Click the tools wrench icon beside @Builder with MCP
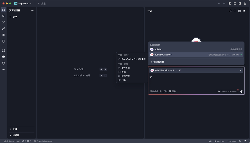Image resolution: width=250 pixels, height=143 pixels. [x=180, y=70]
